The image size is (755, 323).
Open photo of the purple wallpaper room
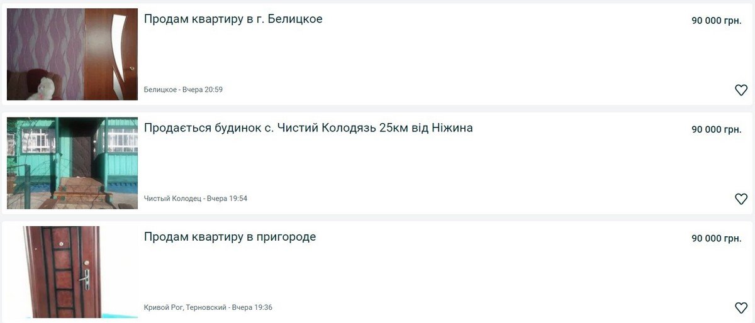72,54
